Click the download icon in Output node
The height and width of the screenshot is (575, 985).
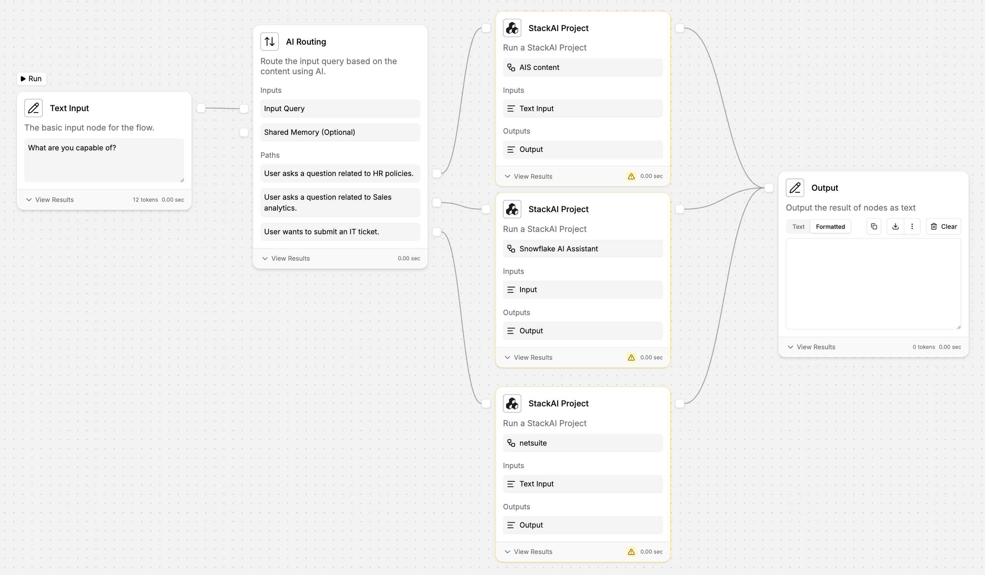point(896,227)
